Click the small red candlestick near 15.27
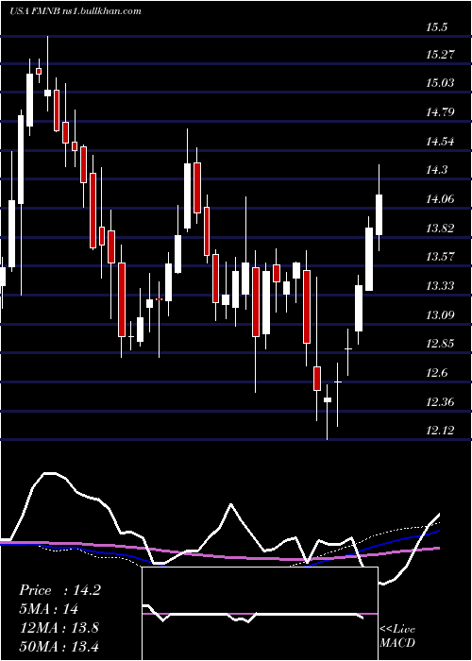Viewport: 472px width, 661px height. pyautogui.click(x=39, y=71)
